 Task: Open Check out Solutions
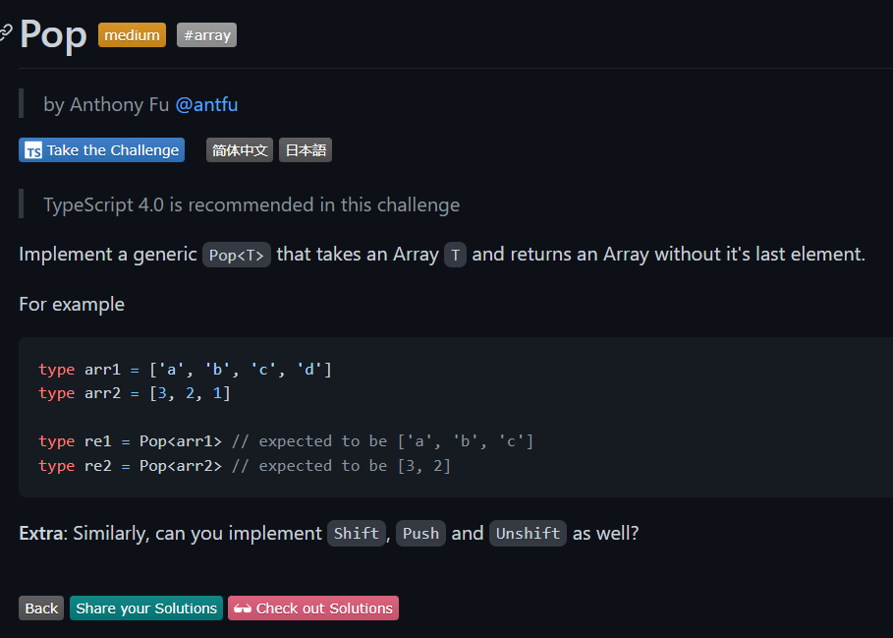click(x=313, y=609)
